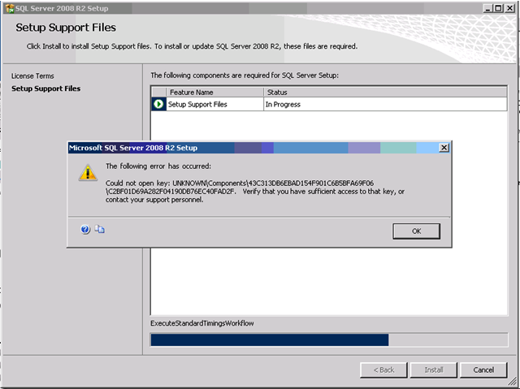Click the Cancel button
Screen dimensions: 520x389
[483, 370]
